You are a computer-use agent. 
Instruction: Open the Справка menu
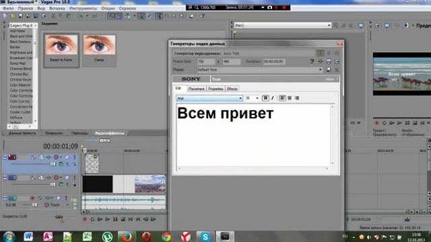pyautogui.click(x=127, y=9)
